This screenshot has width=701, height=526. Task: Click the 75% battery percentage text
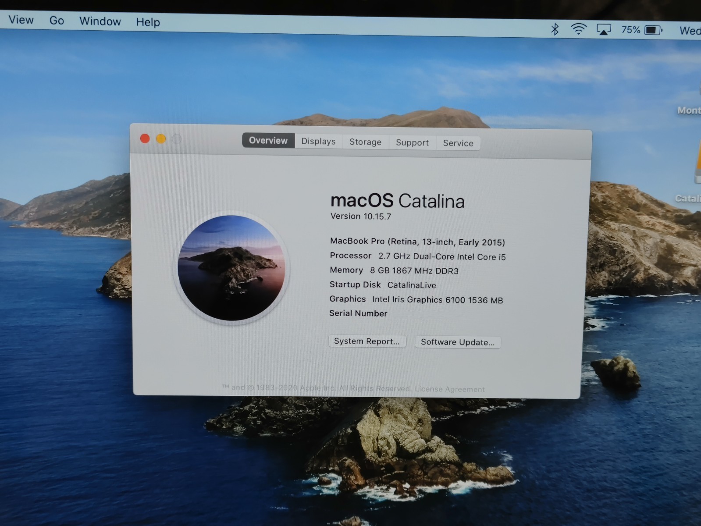click(x=631, y=30)
